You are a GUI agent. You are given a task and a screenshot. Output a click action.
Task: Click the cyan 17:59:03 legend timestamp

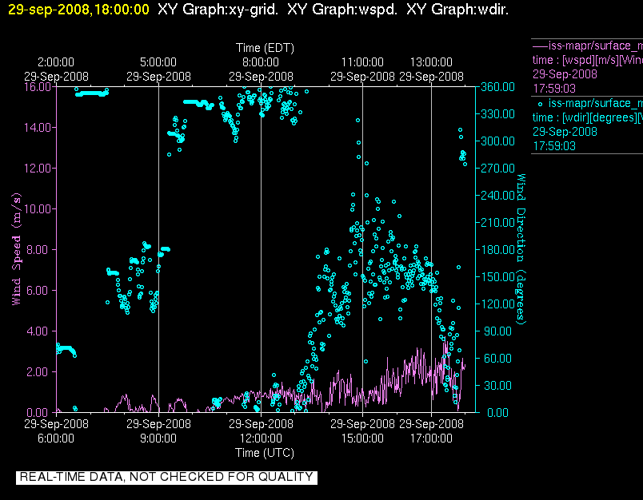click(554, 146)
